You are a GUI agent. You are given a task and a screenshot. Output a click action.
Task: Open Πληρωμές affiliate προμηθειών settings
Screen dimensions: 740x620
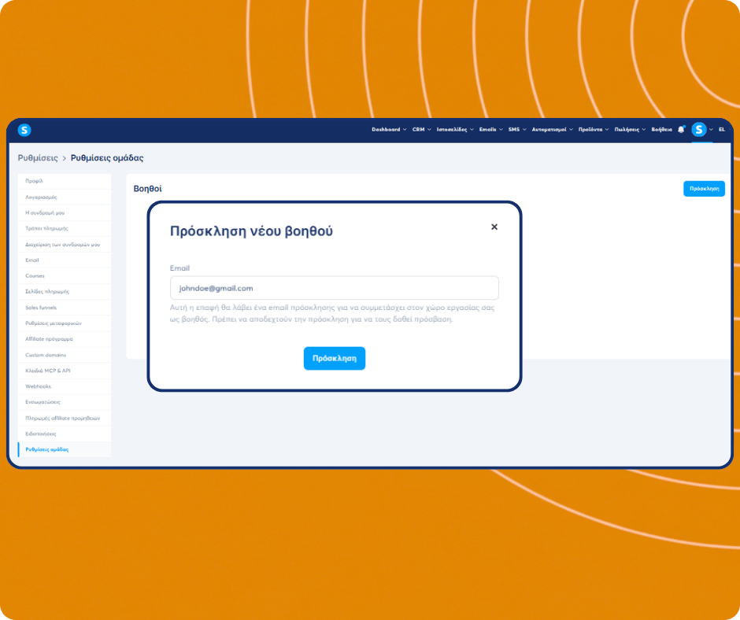click(65, 418)
